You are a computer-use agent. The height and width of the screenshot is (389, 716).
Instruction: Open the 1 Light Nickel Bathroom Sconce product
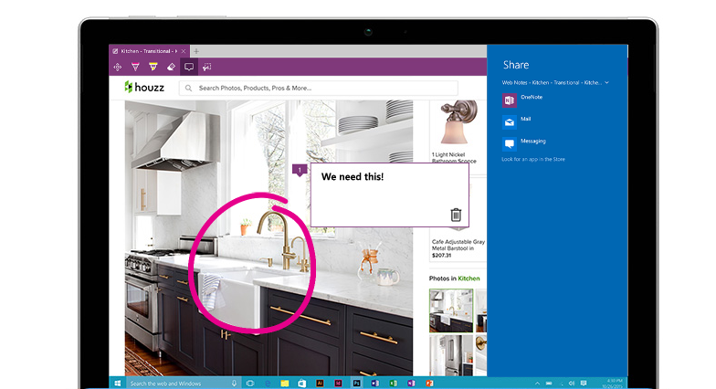[x=458, y=122]
